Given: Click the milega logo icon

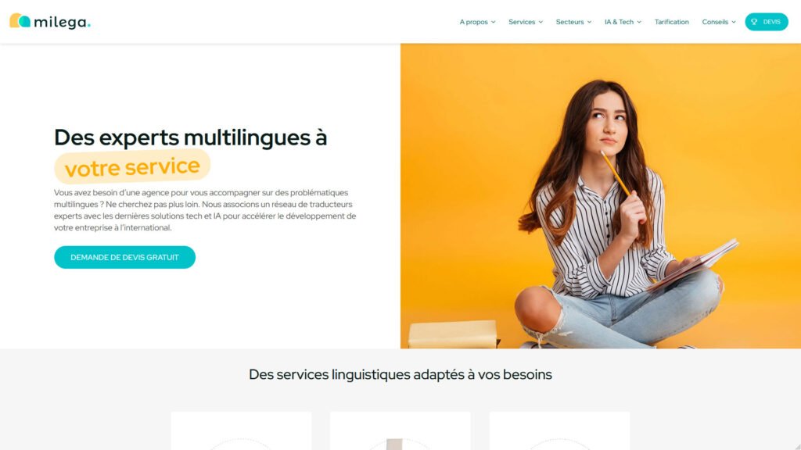Looking at the screenshot, I should pos(20,21).
